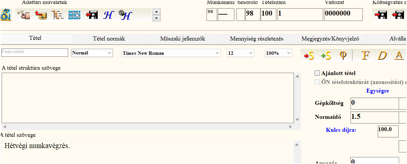The image size is (407, 164).
Task: Click the blue grid selection icon
Action: (x=74, y=15)
